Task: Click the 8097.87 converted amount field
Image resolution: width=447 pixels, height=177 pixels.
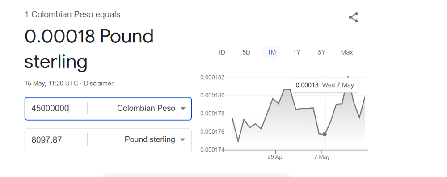Action: pos(56,140)
